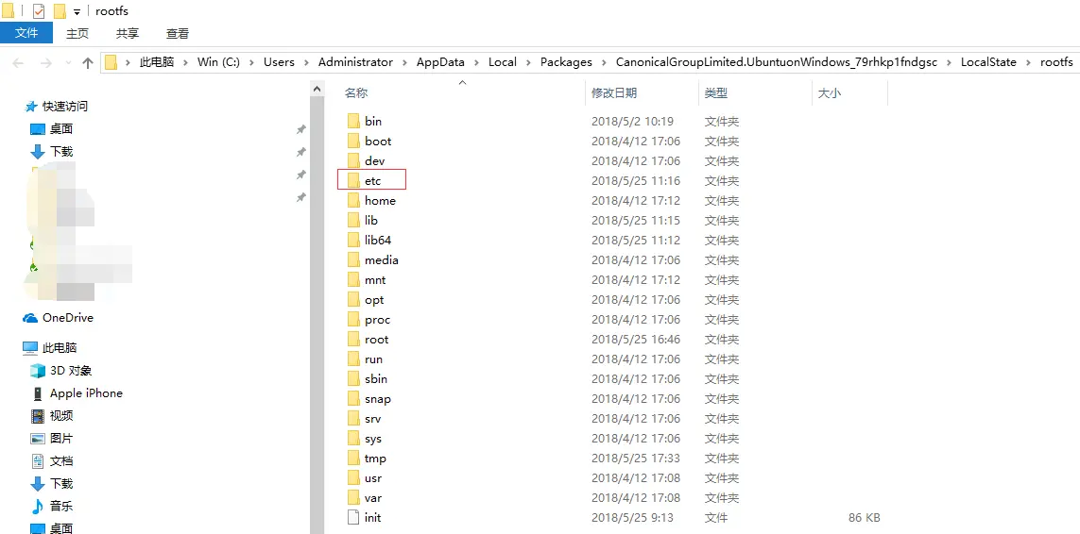Click the navigation pane scrollbar up arrow
1080x534 pixels.
[x=317, y=88]
